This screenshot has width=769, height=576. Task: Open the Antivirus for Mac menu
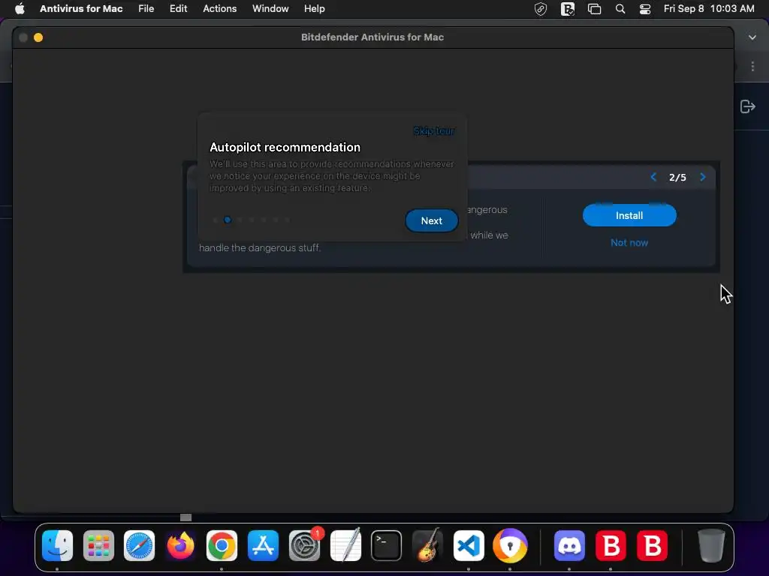[81, 9]
